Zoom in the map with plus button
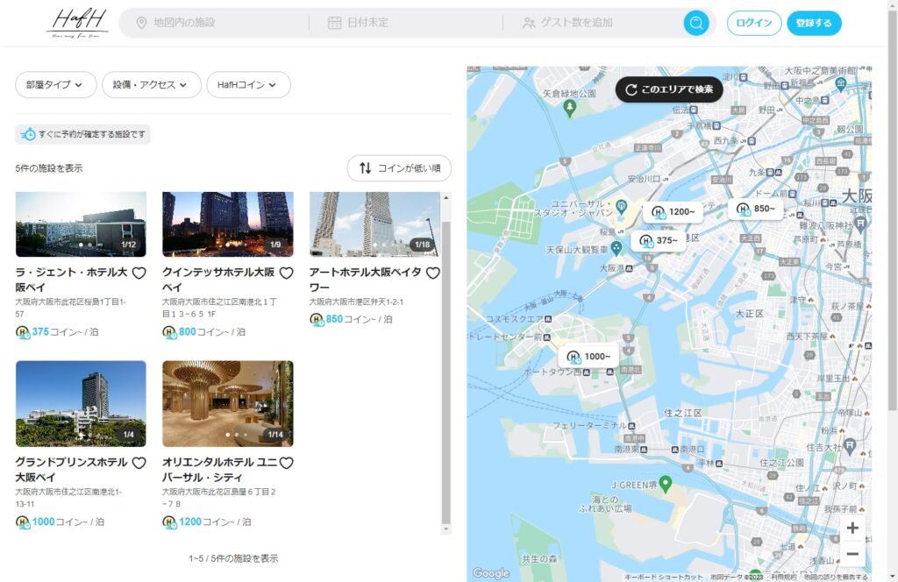 point(852,528)
